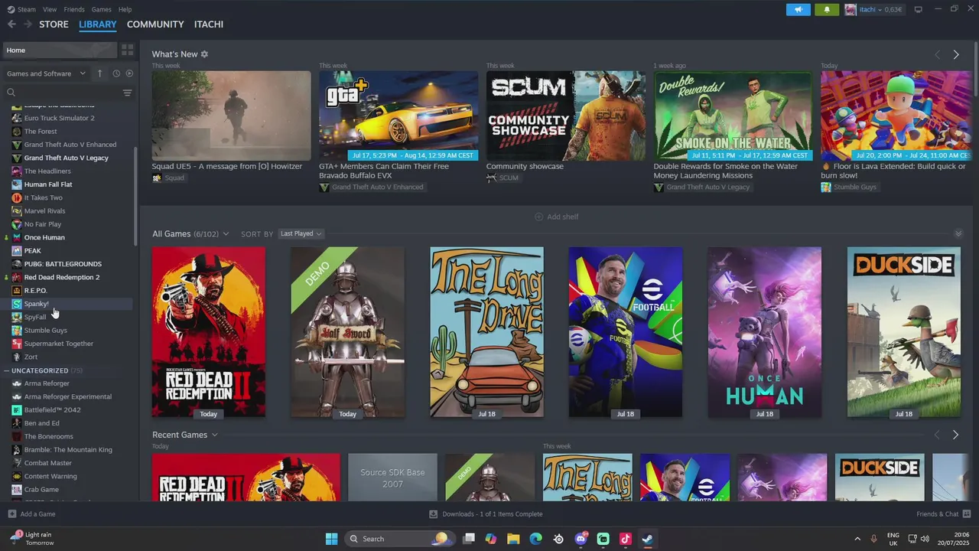This screenshot has width=979, height=551.
Task: Open advanced filter options in library search
Action: [x=127, y=93]
